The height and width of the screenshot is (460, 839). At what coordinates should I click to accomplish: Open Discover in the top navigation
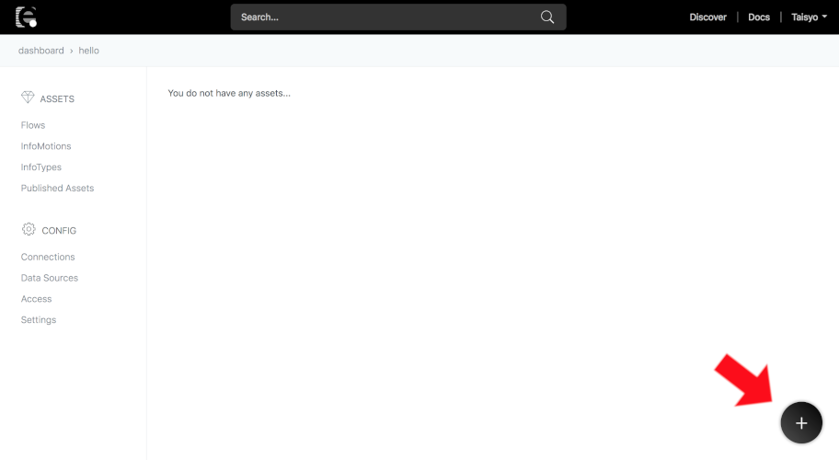click(707, 17)
